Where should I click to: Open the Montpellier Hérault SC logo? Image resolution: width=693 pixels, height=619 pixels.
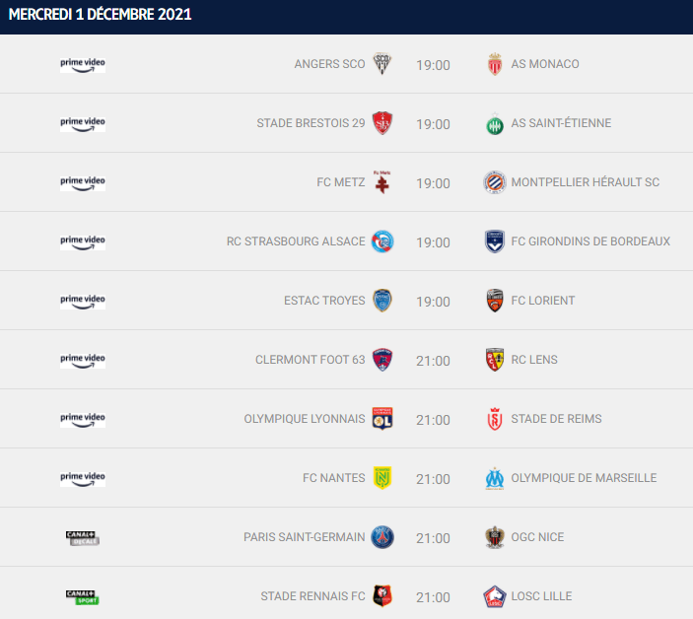pos(495,182)
